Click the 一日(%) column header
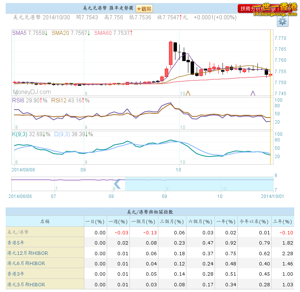This screenshot has height=292, width=300. tap(95, 221)
